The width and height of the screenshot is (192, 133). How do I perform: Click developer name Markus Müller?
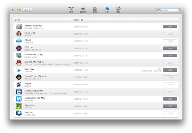31,57
